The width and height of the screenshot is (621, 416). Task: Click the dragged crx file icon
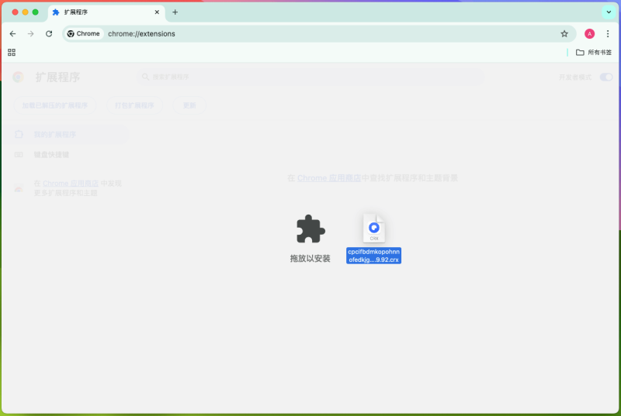pos(374,228)
